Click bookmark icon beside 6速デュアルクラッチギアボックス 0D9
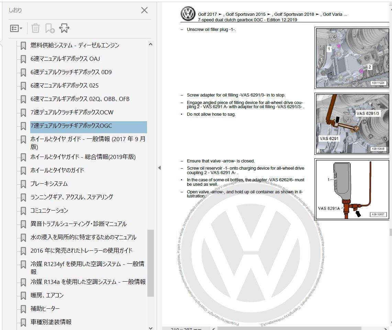392x330 pixels. [x=23, y=73]
